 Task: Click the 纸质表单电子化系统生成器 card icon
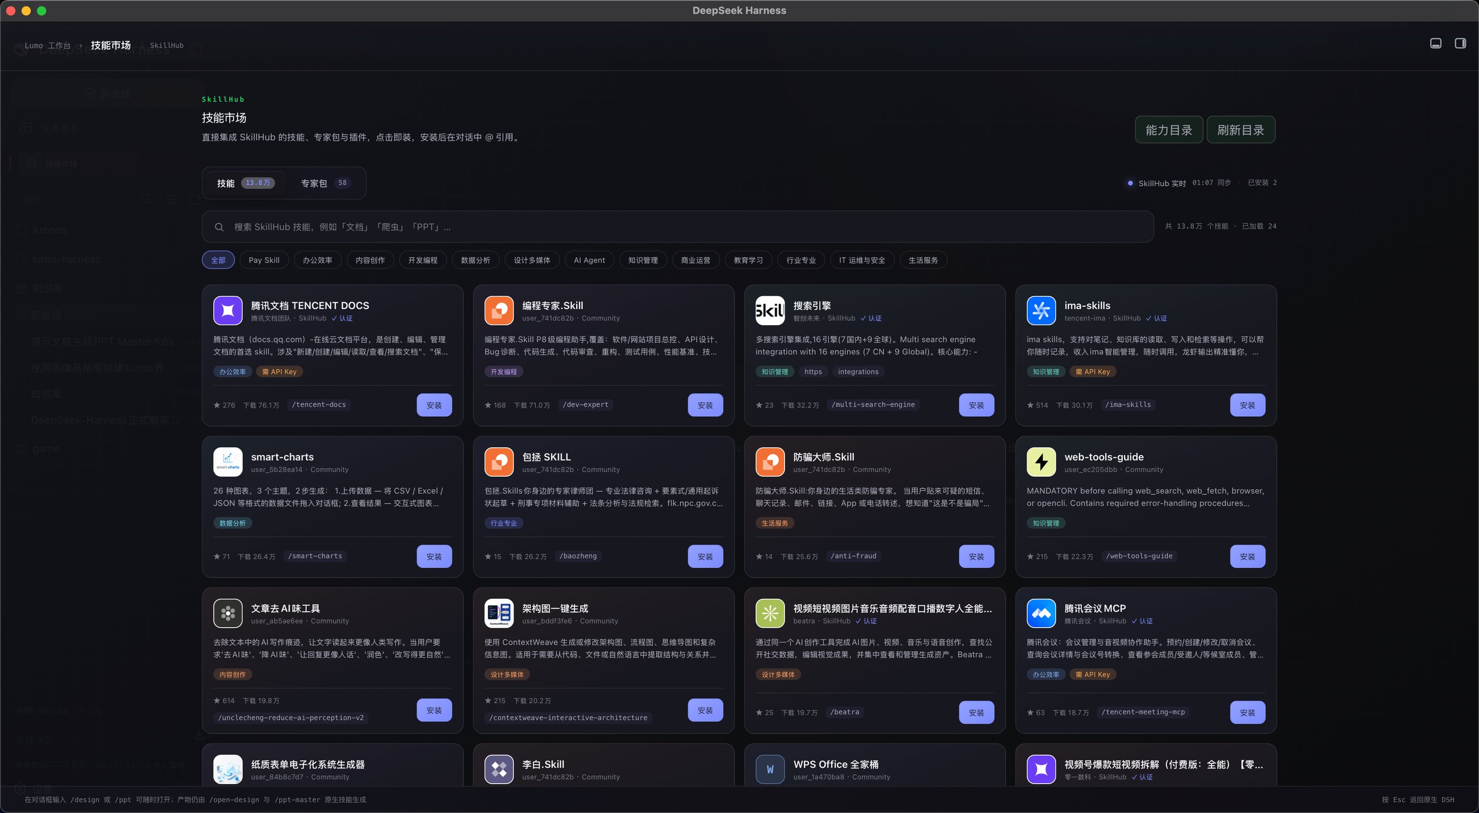(x=228, y=770)
